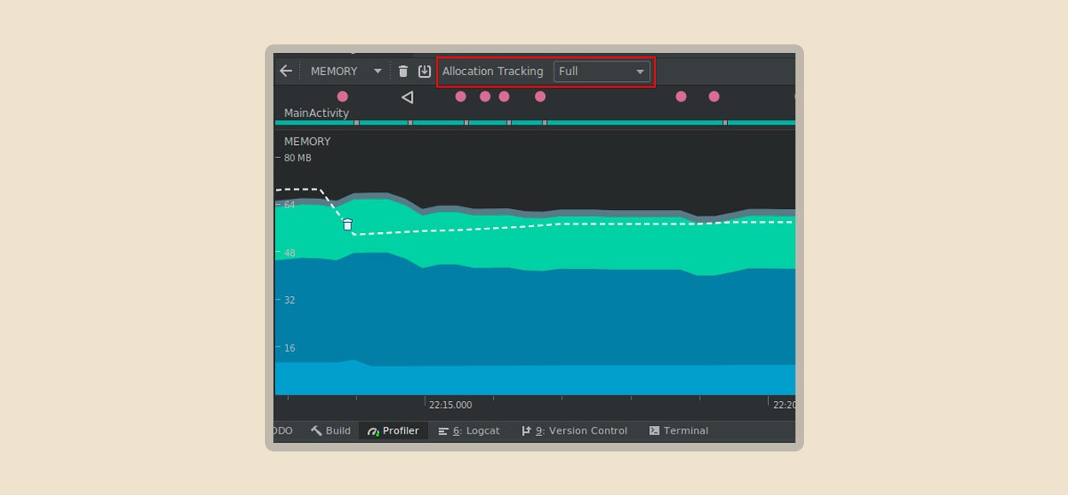Click the MEMORY chart heading label
Viewport: 1068px width, 495px height.
[307, 142]
